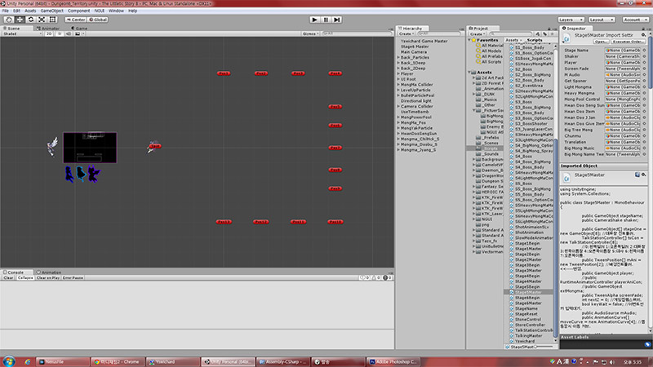
Task: Select Main Camera in Hierarchy
Action: point(414,52)
